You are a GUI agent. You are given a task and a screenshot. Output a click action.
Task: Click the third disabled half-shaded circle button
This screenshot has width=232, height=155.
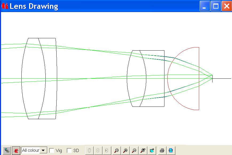107,150
